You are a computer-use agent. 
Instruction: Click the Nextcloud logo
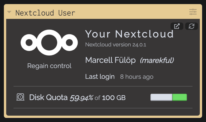pos(49,43)
